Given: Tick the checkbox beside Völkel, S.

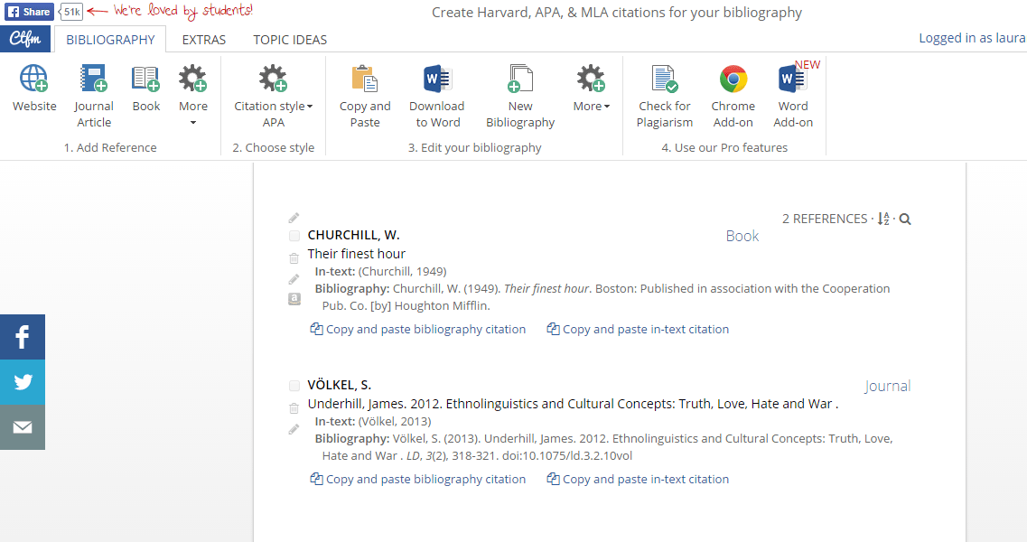Looking at the screenshot, I should pyautogui.click(x=294, y=386).
